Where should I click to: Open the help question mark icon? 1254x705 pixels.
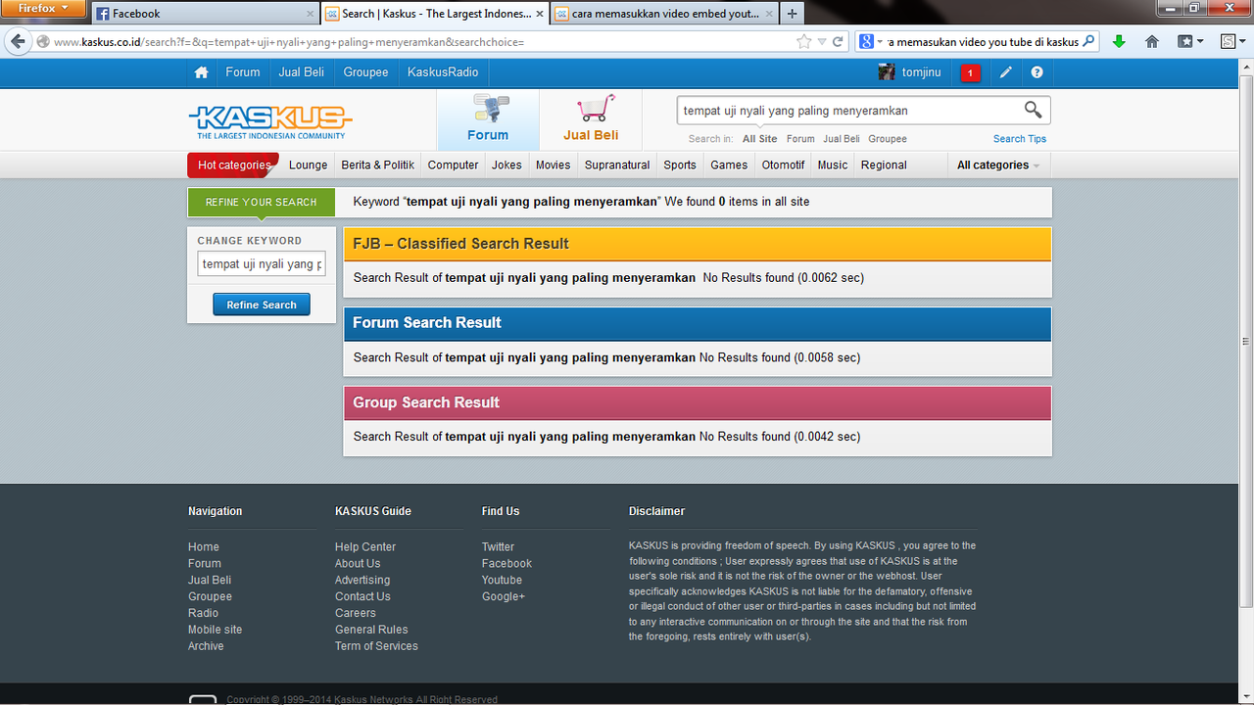pos(1037,72)
